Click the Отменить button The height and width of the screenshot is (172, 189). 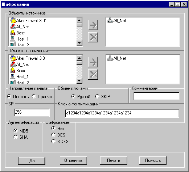coord(73,160)
